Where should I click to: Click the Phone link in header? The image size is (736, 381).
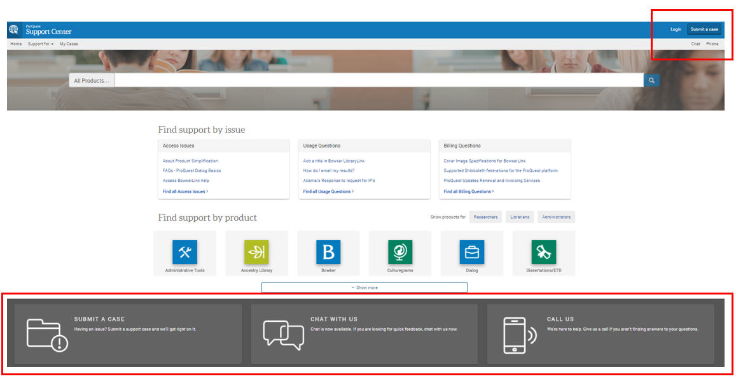point(712,44)
